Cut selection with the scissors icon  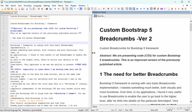(x=27, y=9)
